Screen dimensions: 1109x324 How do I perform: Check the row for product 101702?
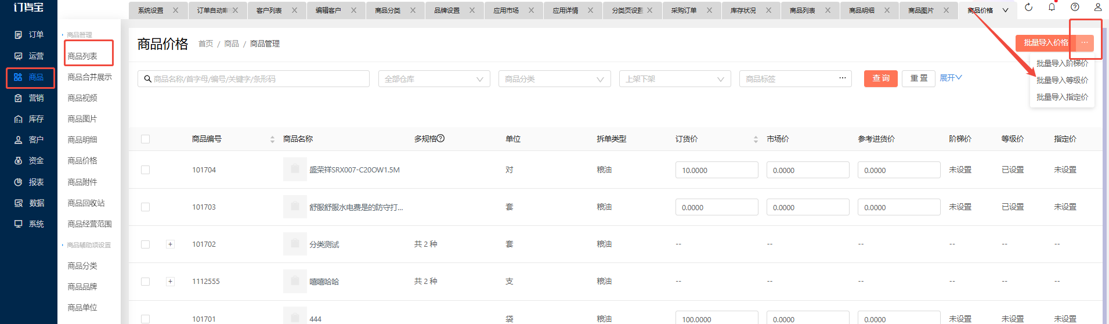click(x=145, y=244)
